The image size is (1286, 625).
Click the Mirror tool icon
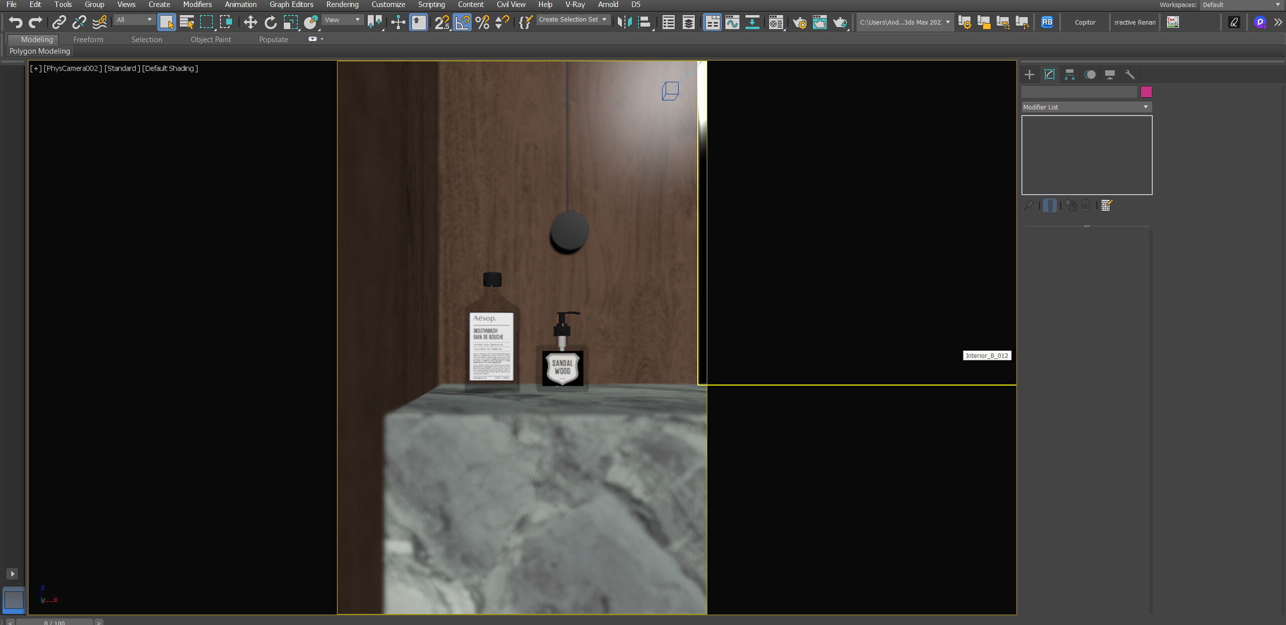coord(624,22)
